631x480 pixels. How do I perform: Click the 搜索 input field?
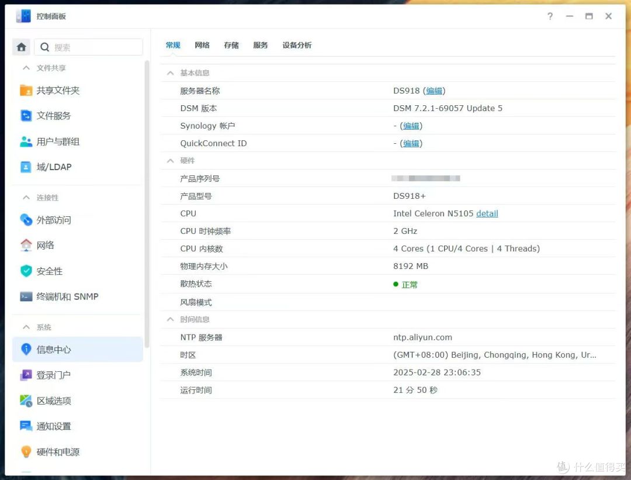click(89, 47)
